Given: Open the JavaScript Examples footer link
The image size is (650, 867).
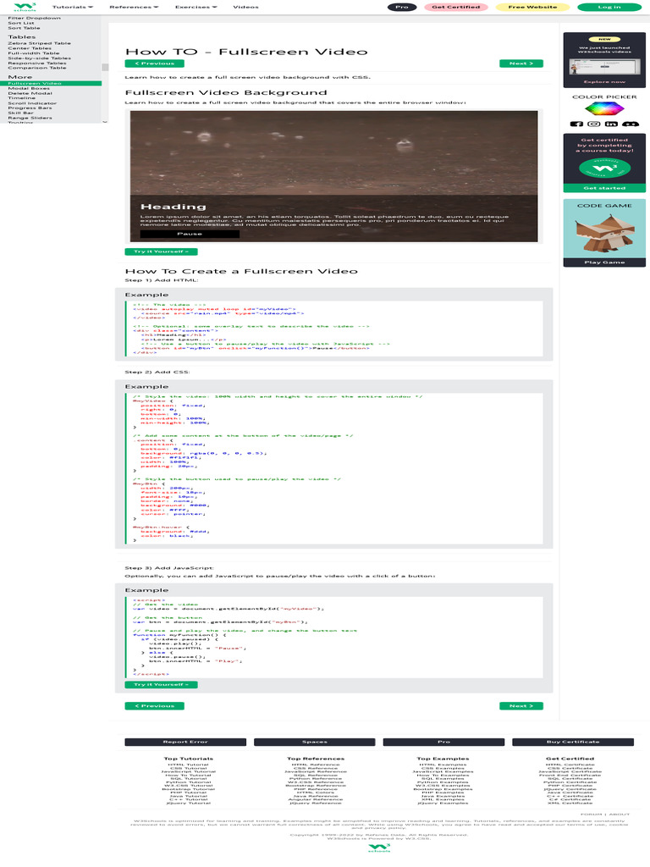Looking at the screenshot, I should (443, 772).
